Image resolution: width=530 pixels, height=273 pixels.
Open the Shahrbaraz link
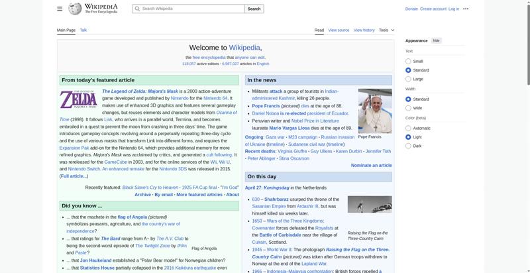[x=276, y=199]
